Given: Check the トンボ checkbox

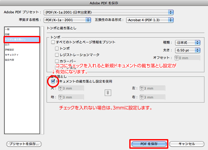Looking at the screenshot, I should click(57, 48).
